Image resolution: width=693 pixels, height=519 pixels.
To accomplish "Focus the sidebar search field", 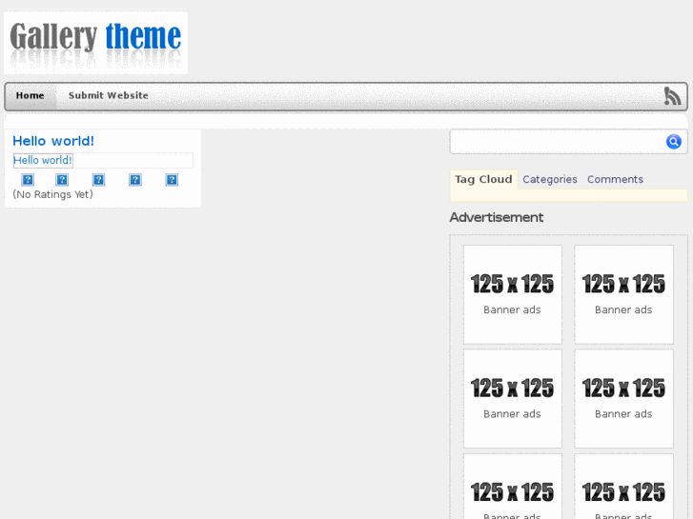I will click(558, 141).
